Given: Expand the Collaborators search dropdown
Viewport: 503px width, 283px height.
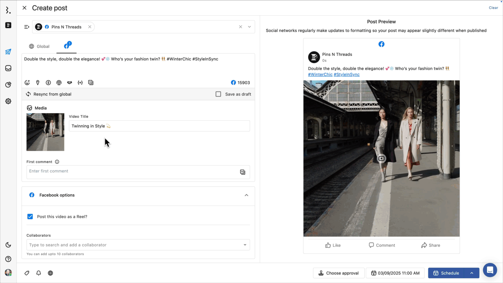Looking at the screenshot, I should pyautogui.click(x=245, y=244).
